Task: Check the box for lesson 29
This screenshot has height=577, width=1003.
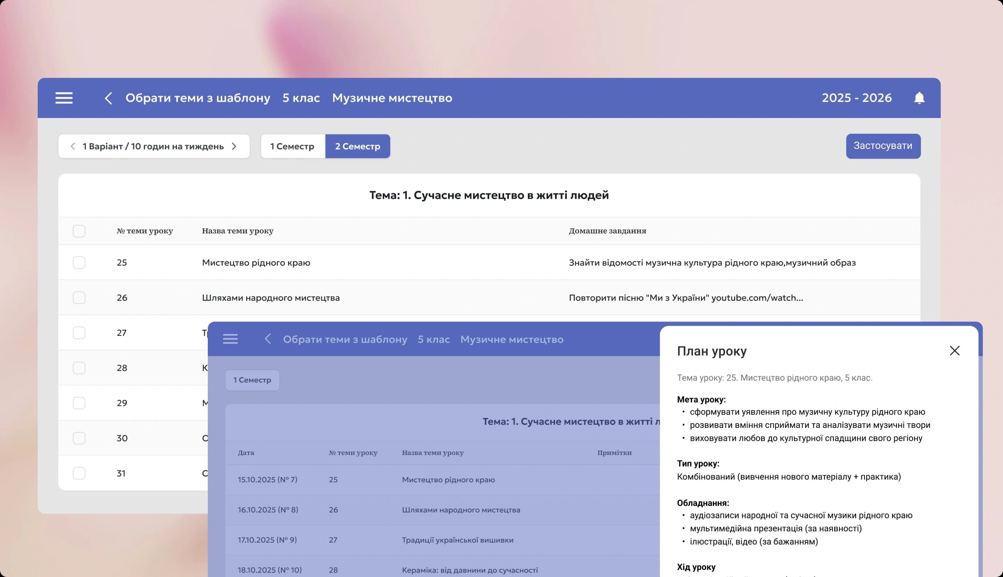Action: 79,403
